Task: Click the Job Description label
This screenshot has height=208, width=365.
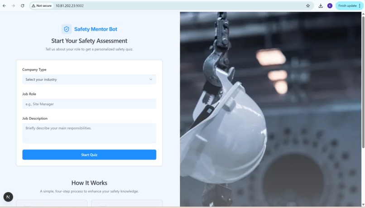Action: (x=35, y=119)
